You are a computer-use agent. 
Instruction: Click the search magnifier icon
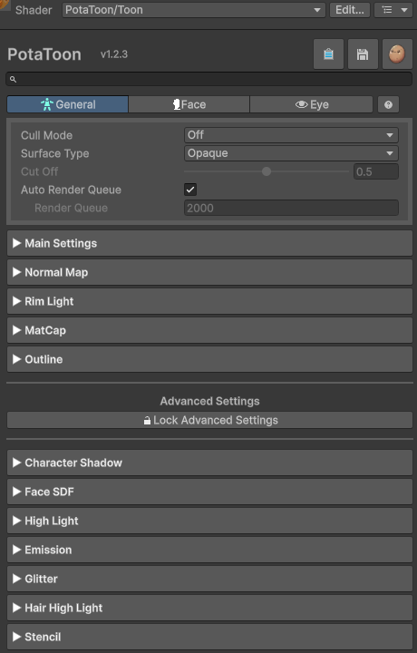[13, 79]
